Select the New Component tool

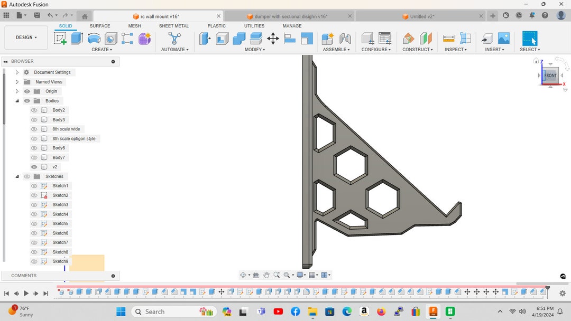[327, 38]
